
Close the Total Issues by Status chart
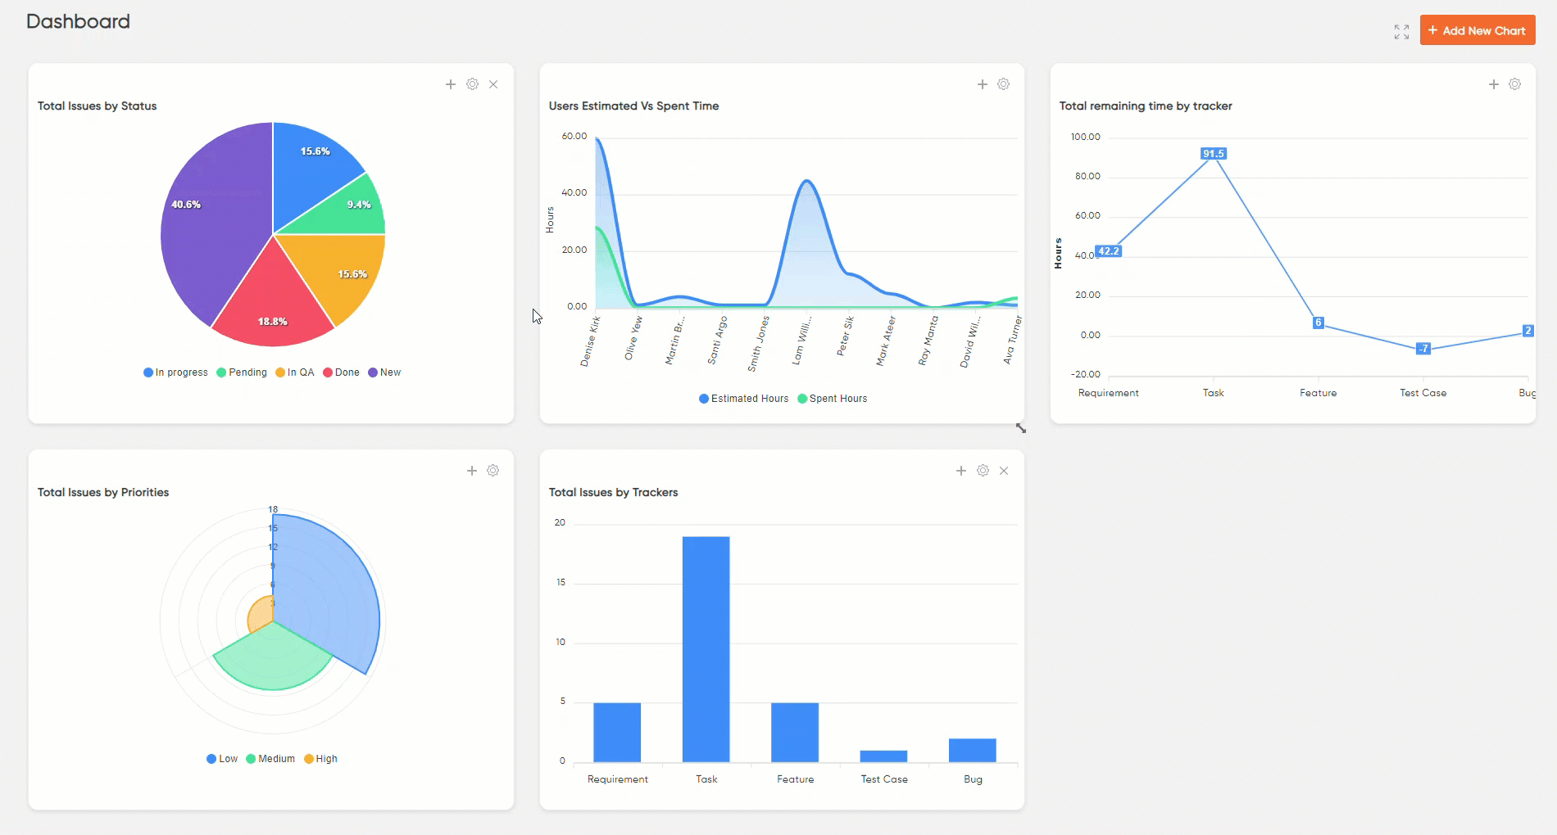493,84
